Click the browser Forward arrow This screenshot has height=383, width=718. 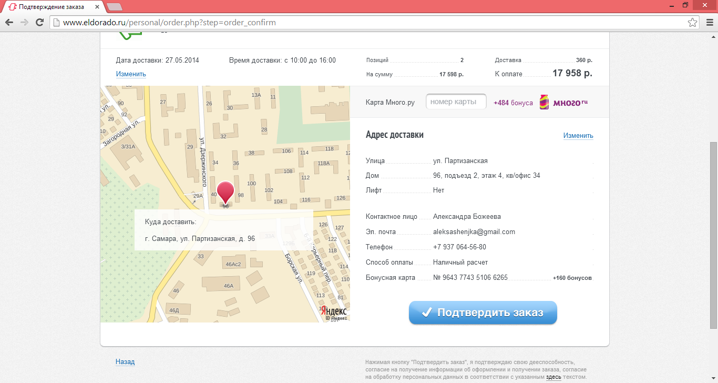[24, 23]
